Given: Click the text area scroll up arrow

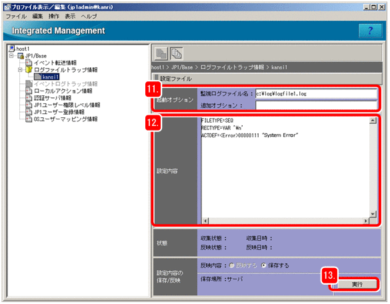Looking at the screenshot, I should point(373,121).
